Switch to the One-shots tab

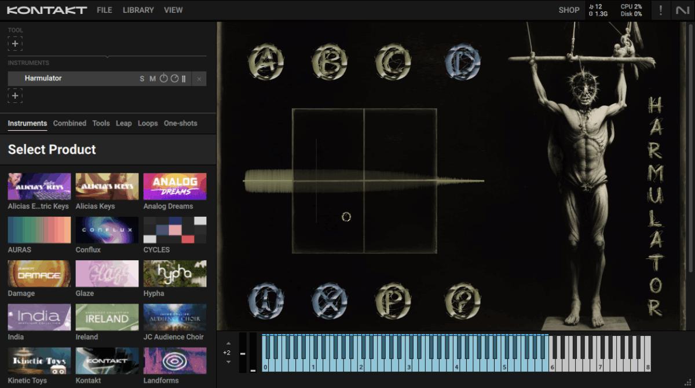pos(180,123)
